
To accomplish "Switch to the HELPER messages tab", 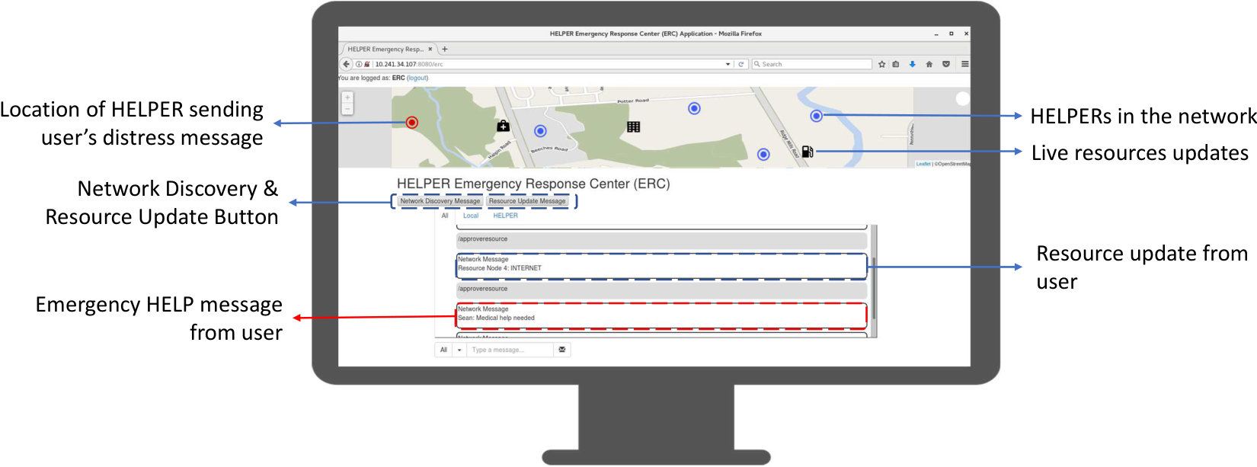I will pyautogui.click(x=505, y=216).
